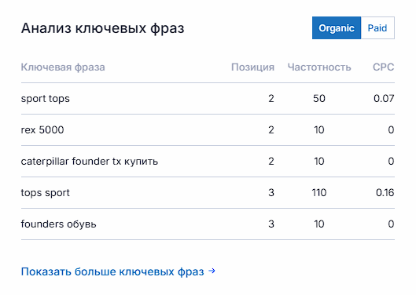Click the 'Ключевая фраза' column header

pos(63,67)
